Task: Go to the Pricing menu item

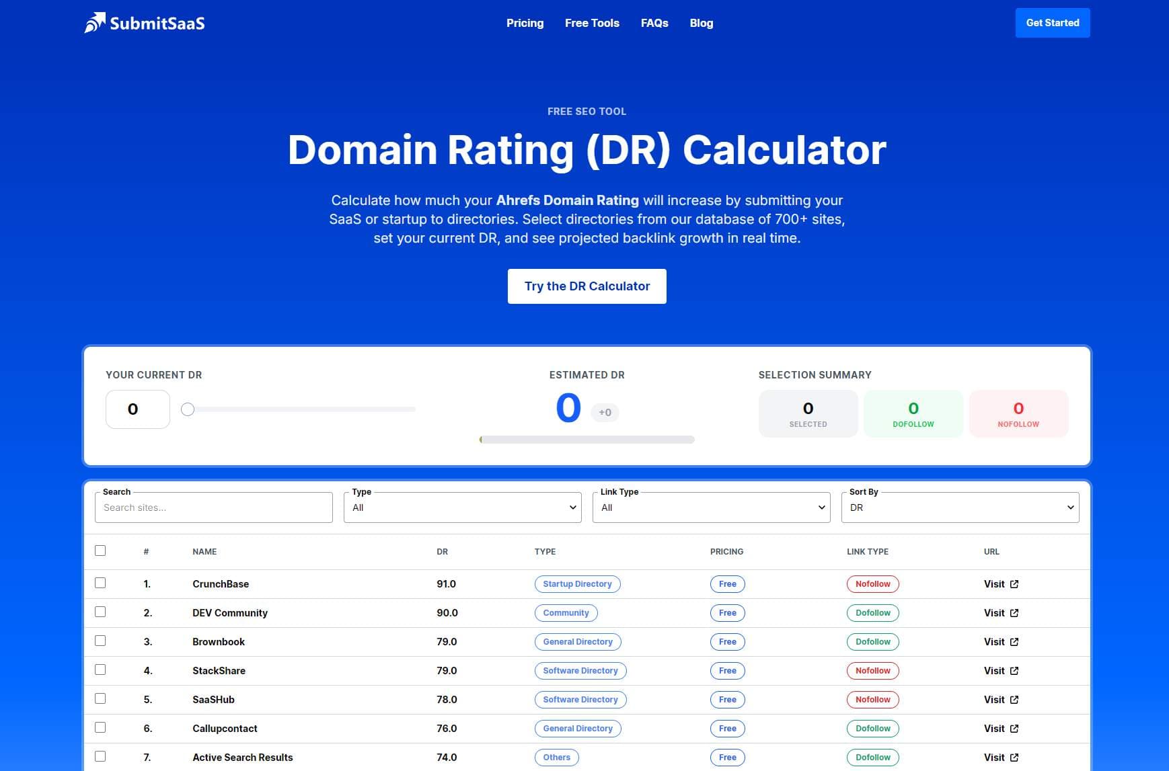Action: 525,23
